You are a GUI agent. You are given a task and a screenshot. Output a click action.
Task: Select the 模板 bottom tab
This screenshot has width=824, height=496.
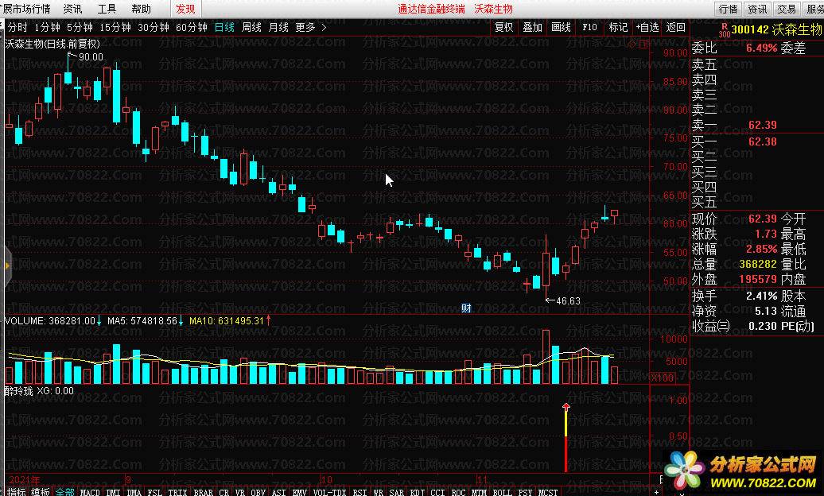point(40,492)
